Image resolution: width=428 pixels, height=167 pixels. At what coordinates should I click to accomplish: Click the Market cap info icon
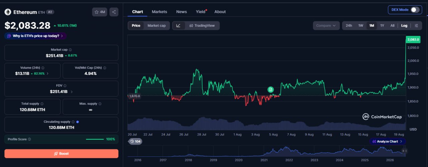70,50
